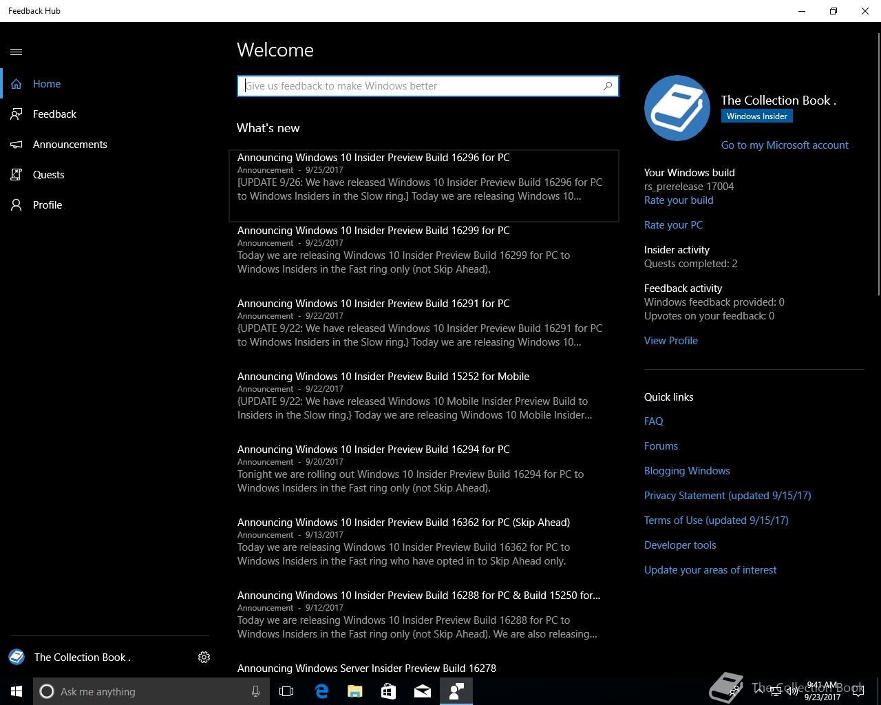Open the FAQ quick link

[x=654, y=421]
